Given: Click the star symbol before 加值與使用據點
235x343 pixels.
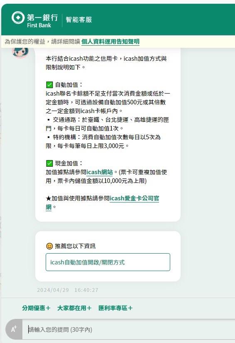Looking at the screenshot, I should point(48,198).
